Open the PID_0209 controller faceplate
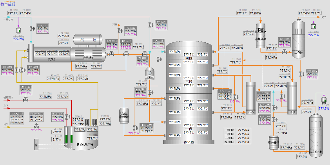 tap(147, 128)
